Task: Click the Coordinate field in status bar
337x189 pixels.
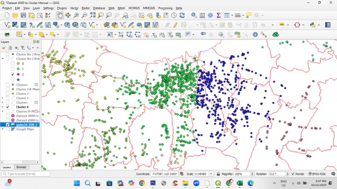Action: coord(164,174)
